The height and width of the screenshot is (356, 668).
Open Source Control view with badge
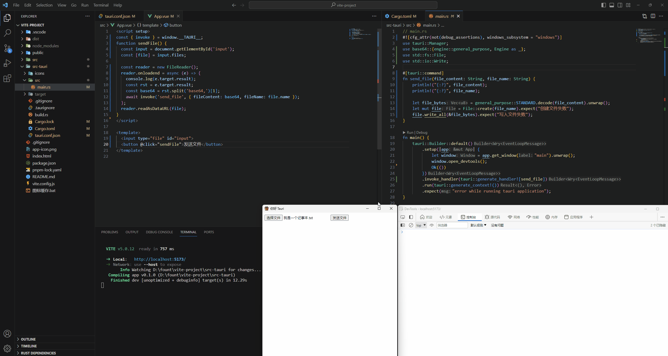(x=7, y=48)
